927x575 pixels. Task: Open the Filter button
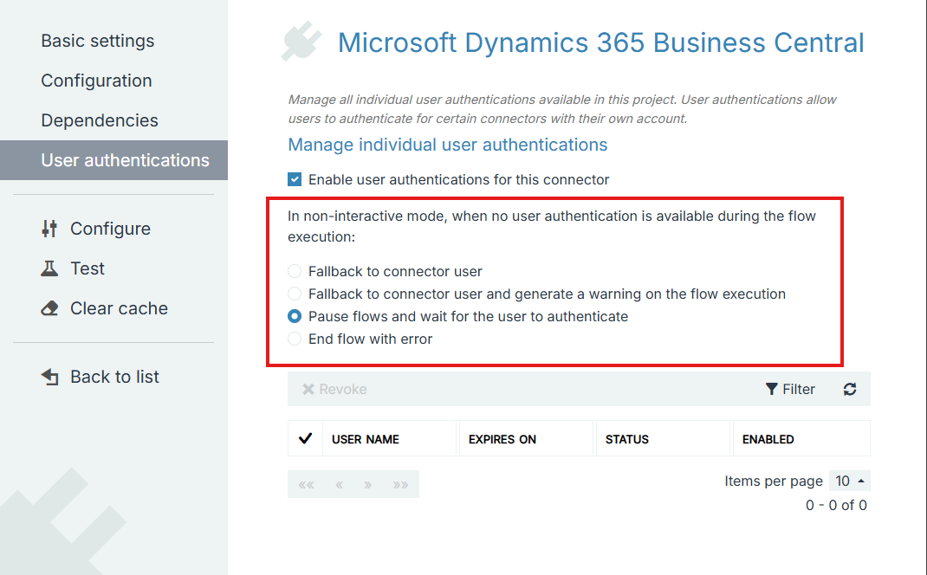[790, 389]
